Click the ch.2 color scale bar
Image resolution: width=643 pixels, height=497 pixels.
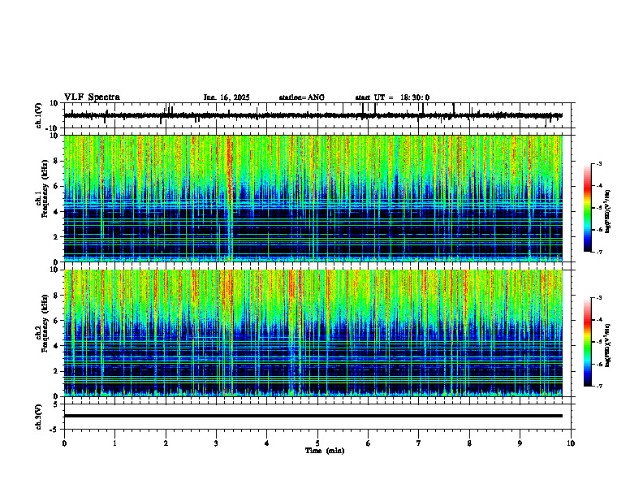[588, 342]
